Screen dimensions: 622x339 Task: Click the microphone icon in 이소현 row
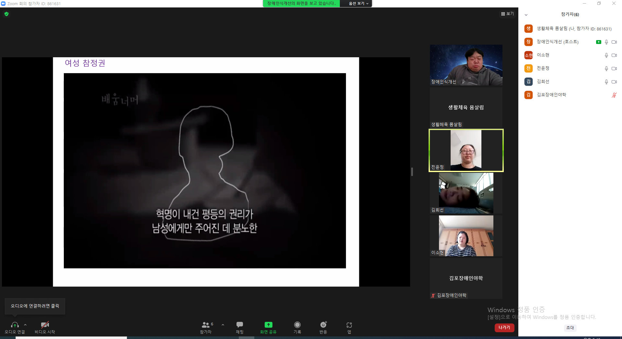coord(606,55)
